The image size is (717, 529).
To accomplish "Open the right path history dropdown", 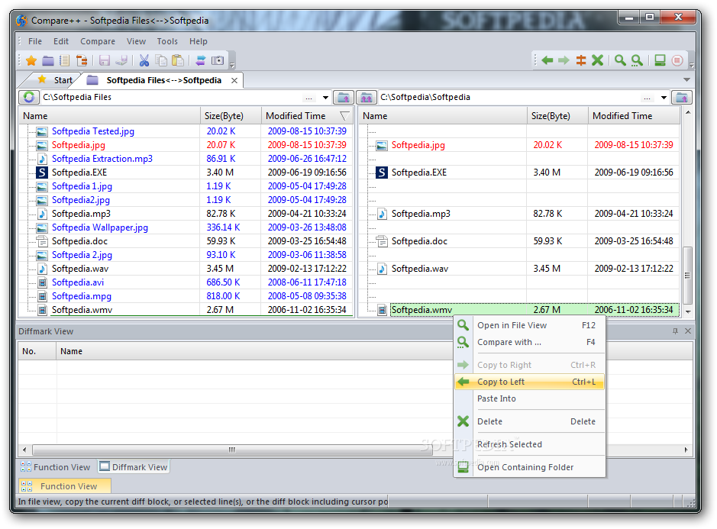I will (x=664, y=98).
